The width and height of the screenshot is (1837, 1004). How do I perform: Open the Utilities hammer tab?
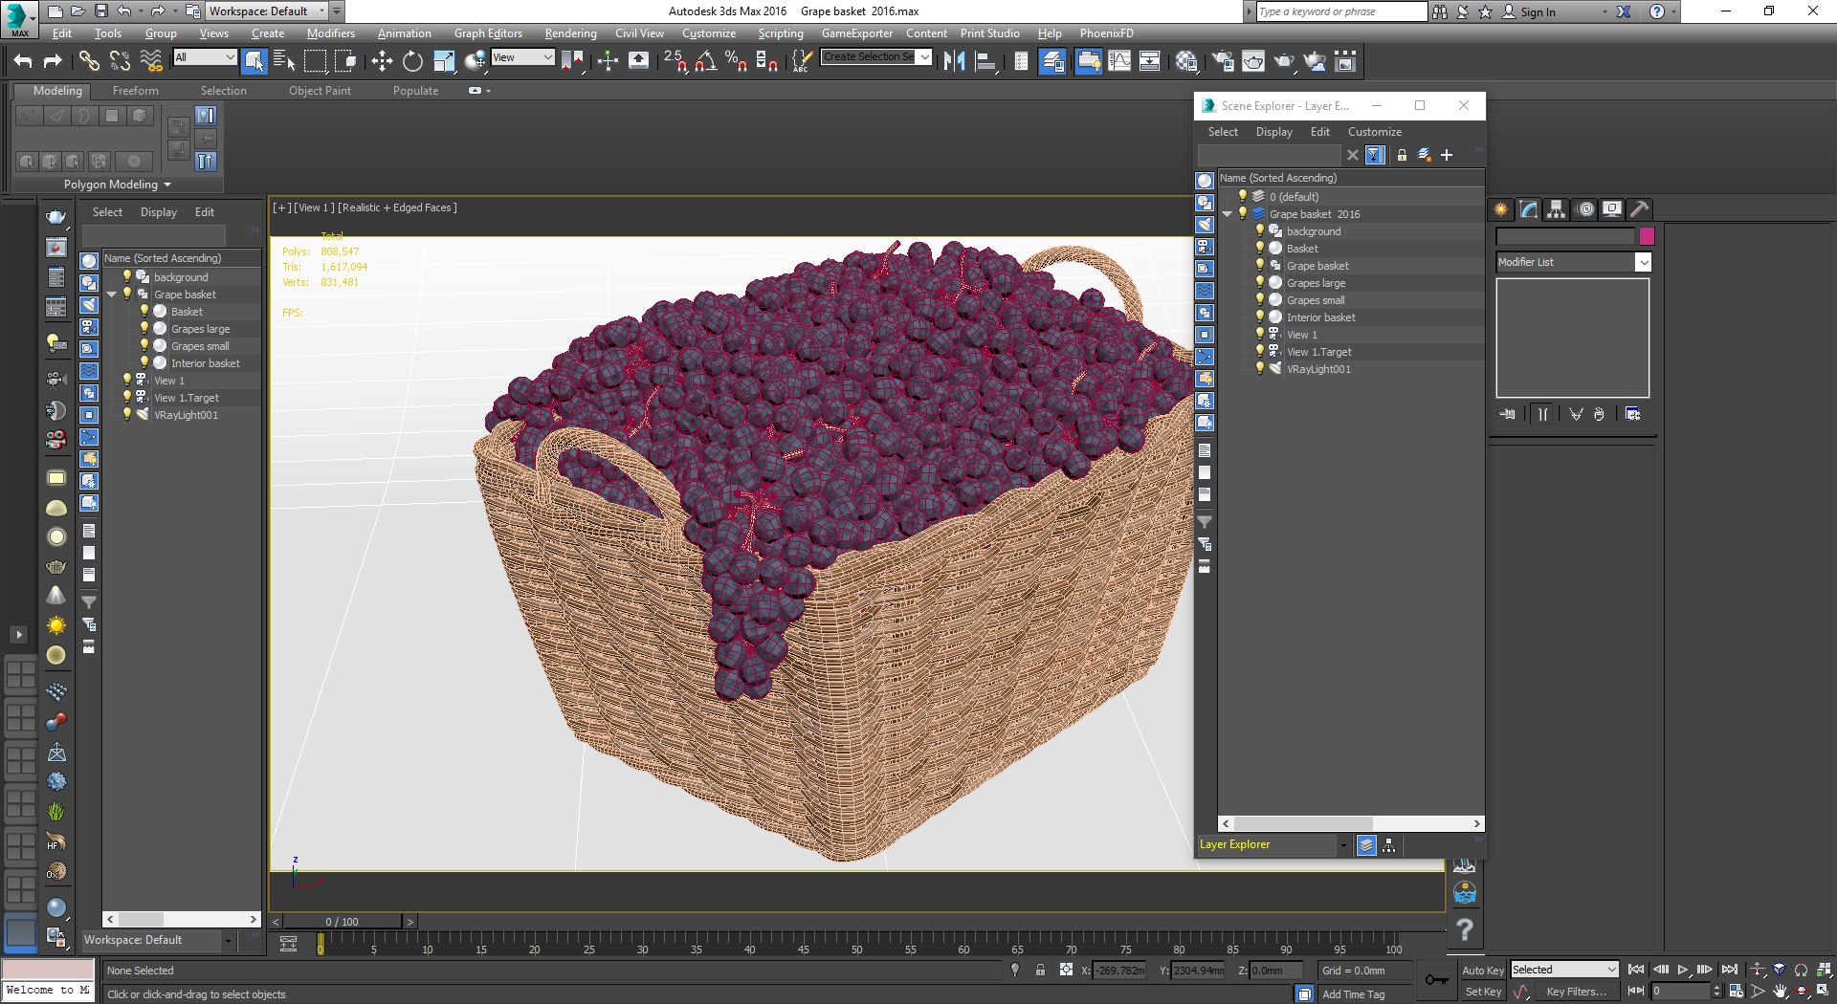[x=1640, y=209]
